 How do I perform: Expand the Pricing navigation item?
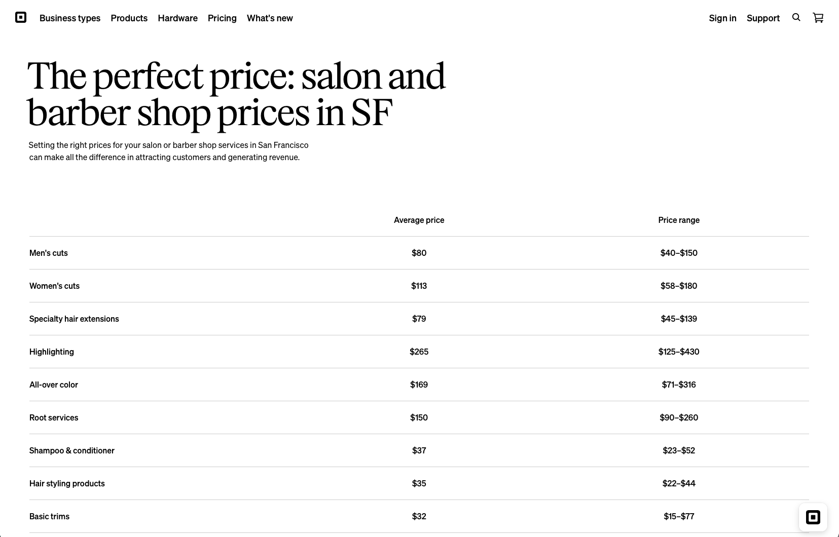pyautogui.click(x=222, y=18)
